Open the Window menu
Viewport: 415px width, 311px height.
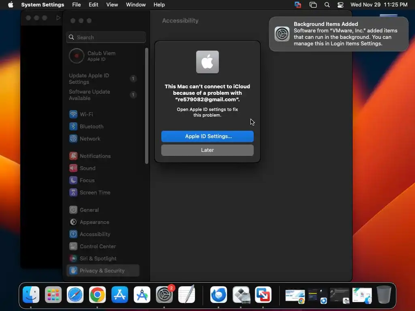pyautogui.click(x=136, y=5)
